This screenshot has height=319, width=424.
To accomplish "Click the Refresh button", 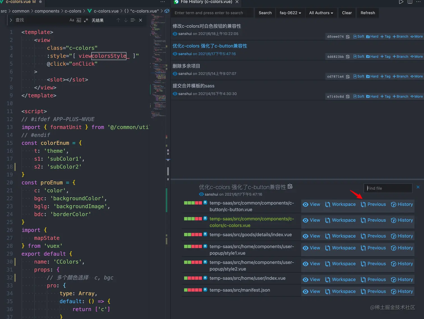I will [x=368, y=13].
